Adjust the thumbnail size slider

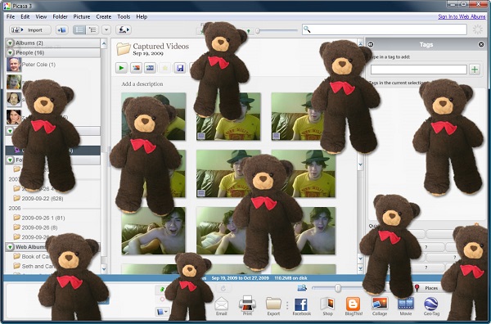coord(337,288)
